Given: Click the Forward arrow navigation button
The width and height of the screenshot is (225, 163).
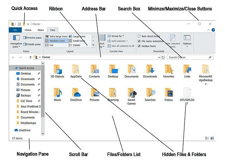Looking at the screenshot, I should pos(20,57).
